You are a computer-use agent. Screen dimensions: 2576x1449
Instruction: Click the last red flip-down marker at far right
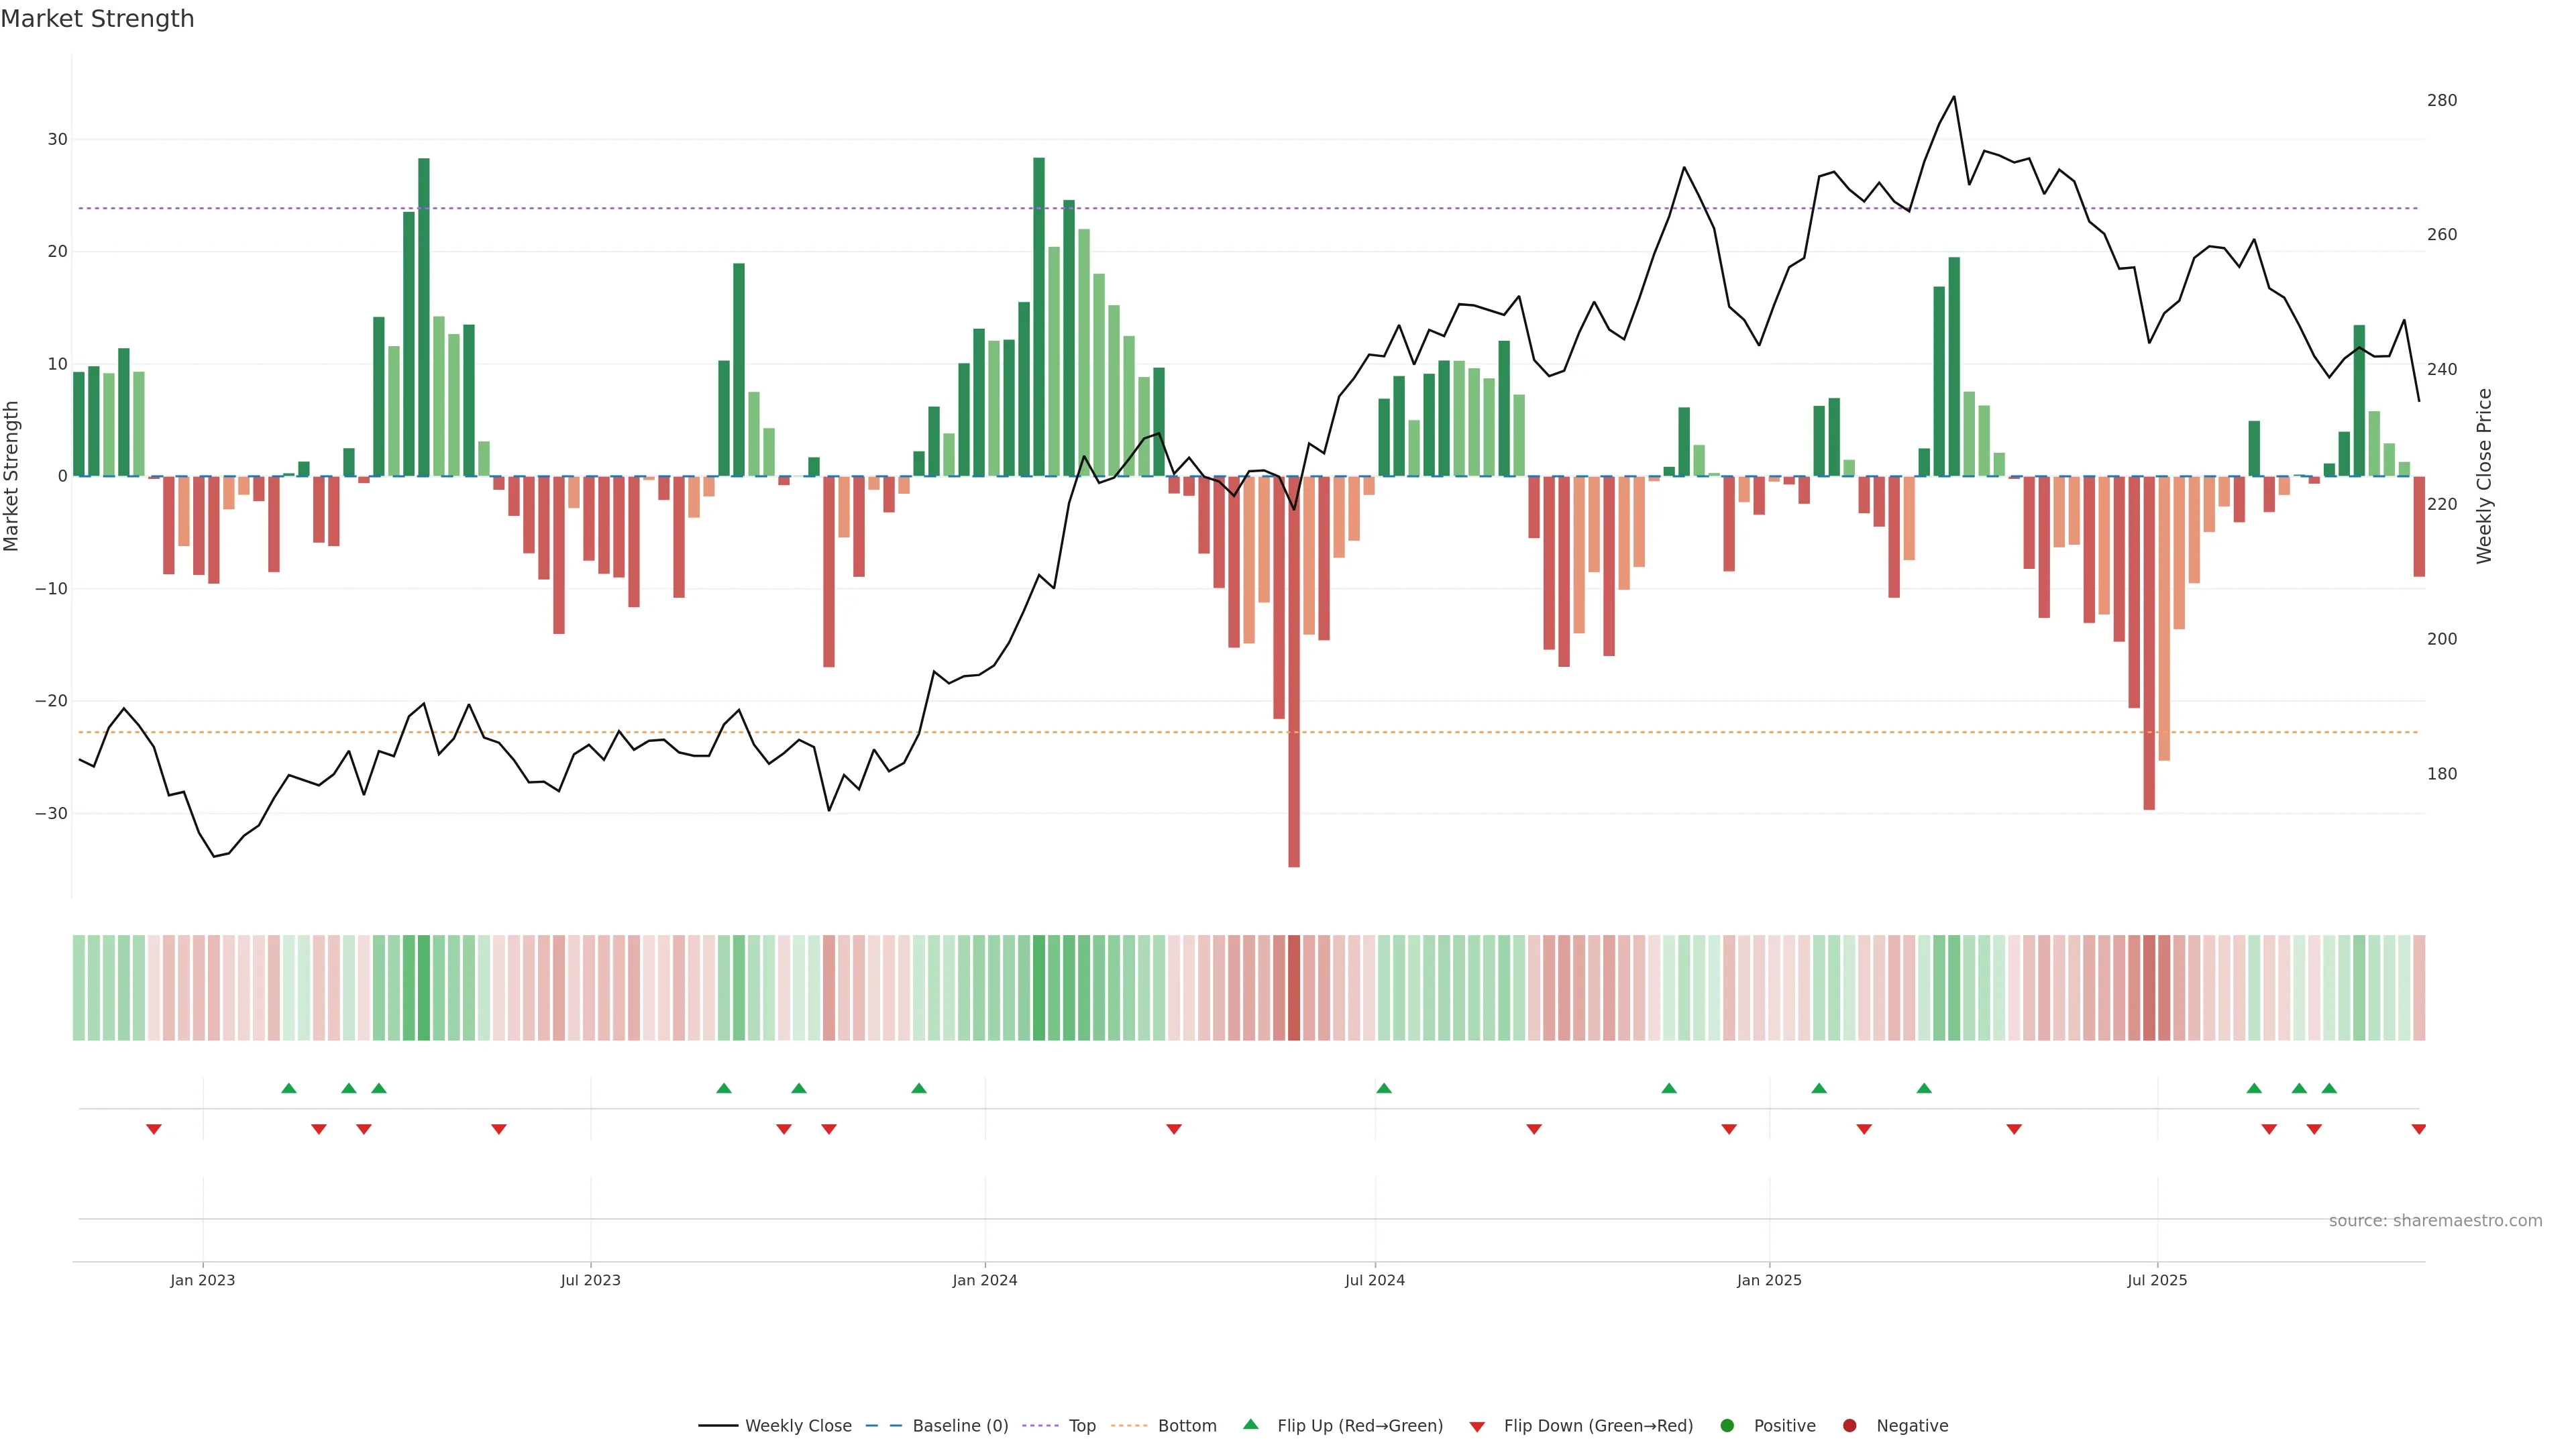(x=2418, y=1129)
